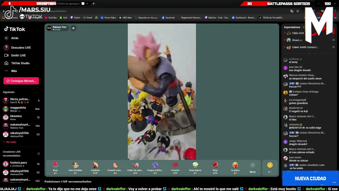The image size is (339, 191).
Task: Open viewer Álvaro in the ranking
Action: 294,40
